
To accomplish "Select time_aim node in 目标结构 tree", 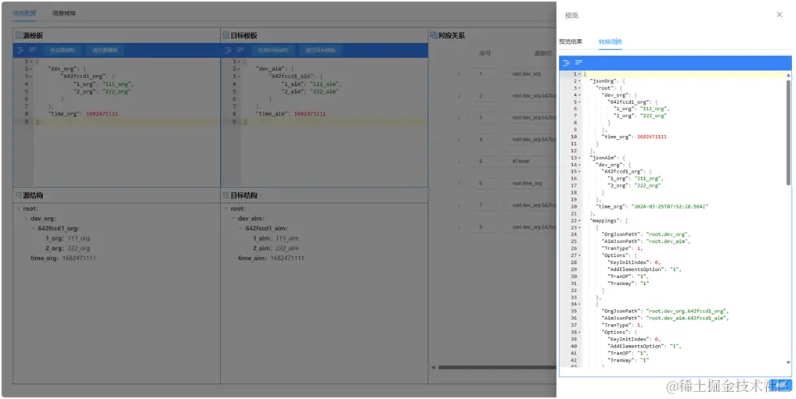I will pos(271,258).
